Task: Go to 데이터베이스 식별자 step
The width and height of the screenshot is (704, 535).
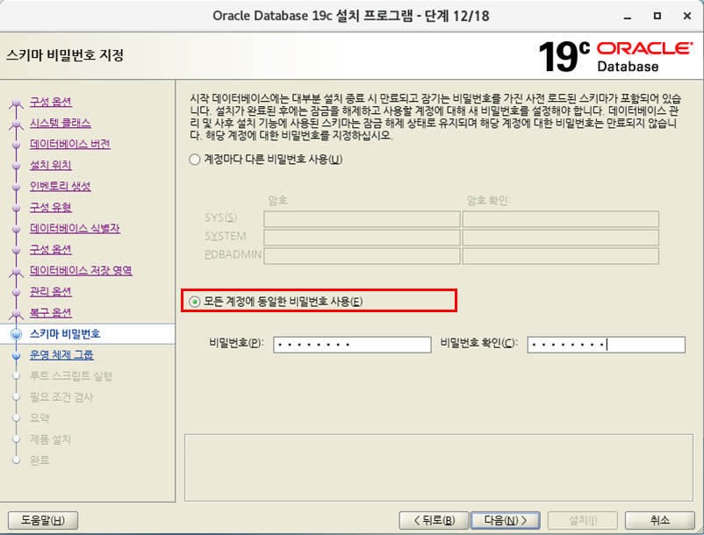Action: tap(75, 228)
